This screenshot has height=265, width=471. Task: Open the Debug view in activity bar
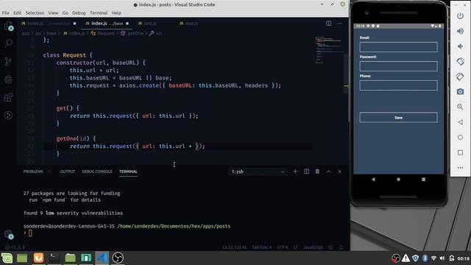[8, 79]
